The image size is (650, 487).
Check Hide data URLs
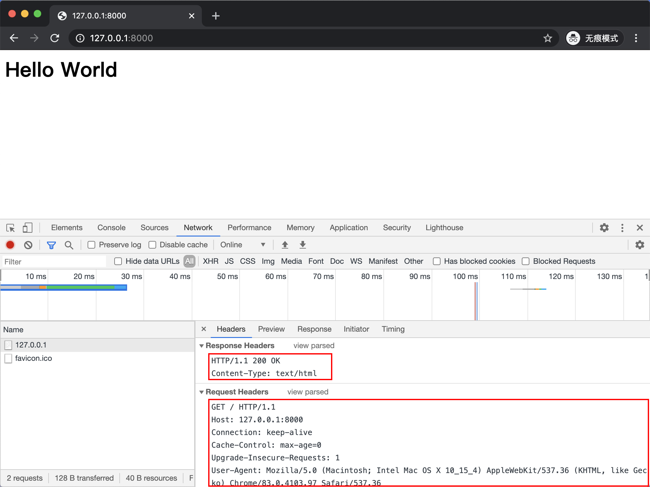[x=118, y=261]
